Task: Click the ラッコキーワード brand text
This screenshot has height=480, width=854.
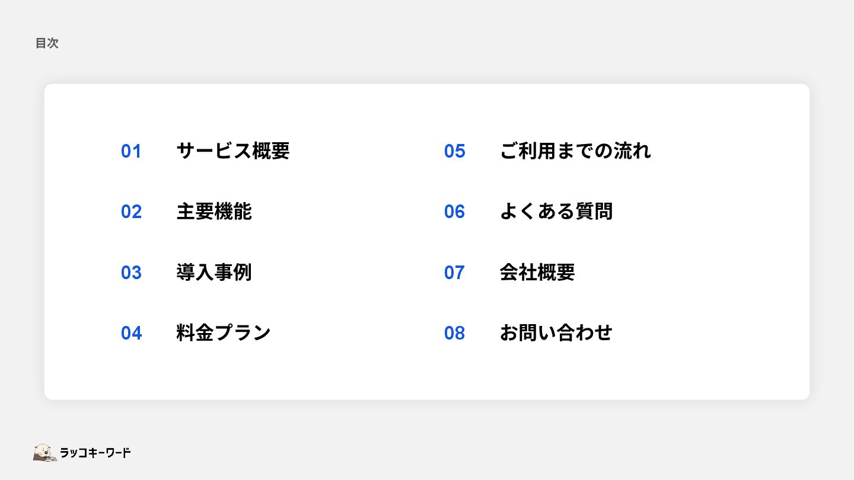Action: pos(95,453)
